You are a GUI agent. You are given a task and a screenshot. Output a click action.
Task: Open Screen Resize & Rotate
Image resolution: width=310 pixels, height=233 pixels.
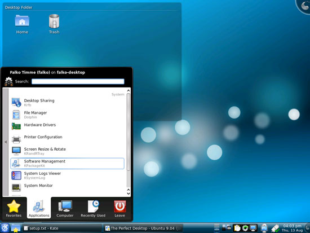[67, 151]
